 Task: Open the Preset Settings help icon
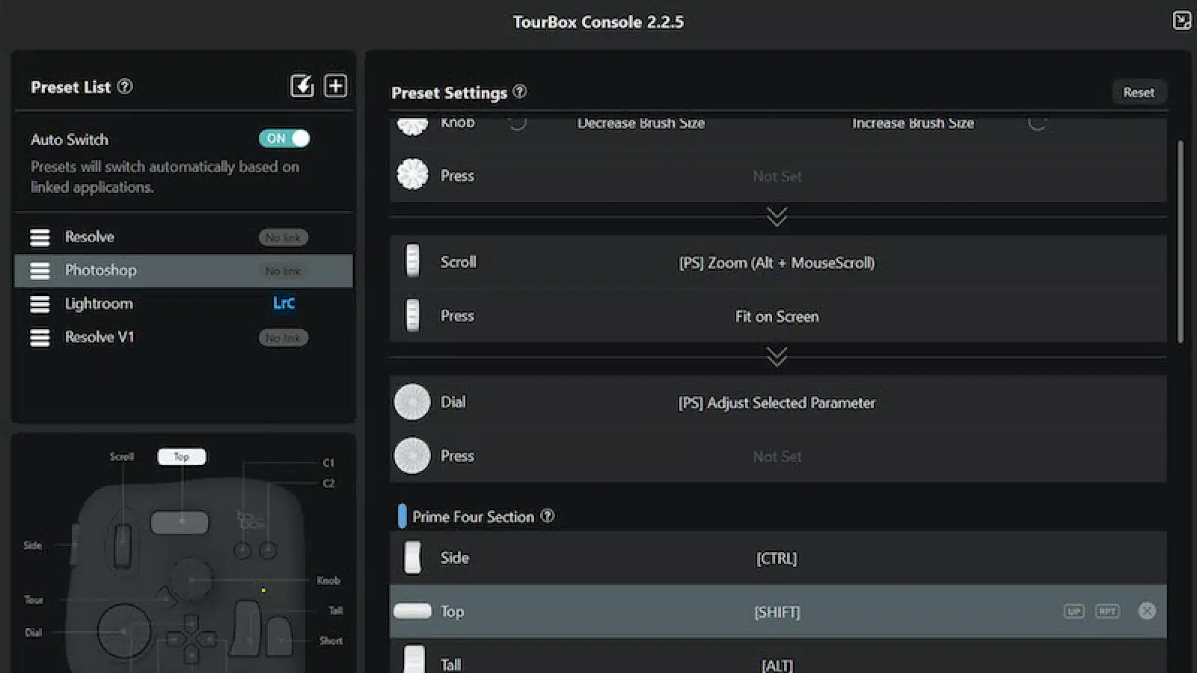[521, 92]
